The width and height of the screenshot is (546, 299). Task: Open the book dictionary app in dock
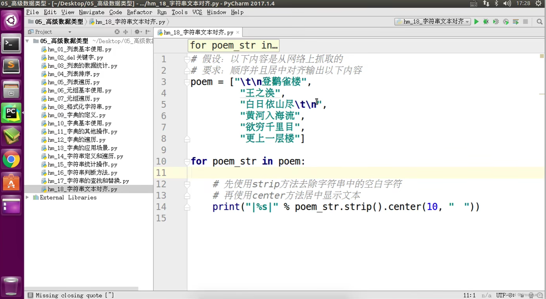pos(11,136)
